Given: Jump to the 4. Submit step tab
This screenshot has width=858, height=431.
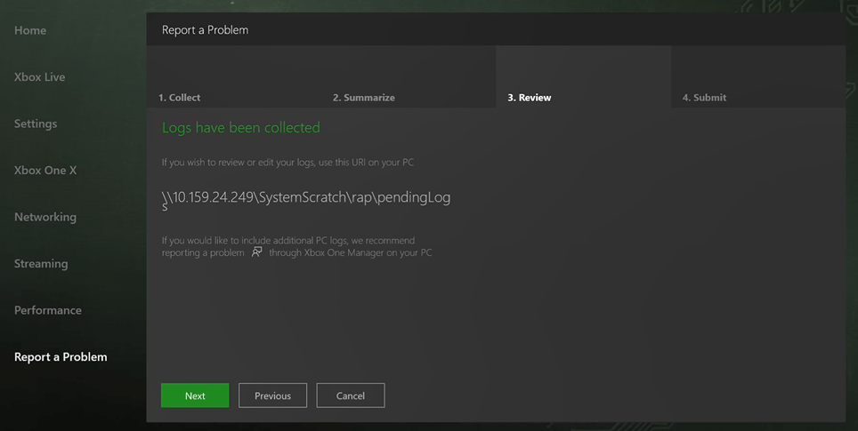Looking at the screenshot, I should tap(758, 76).
